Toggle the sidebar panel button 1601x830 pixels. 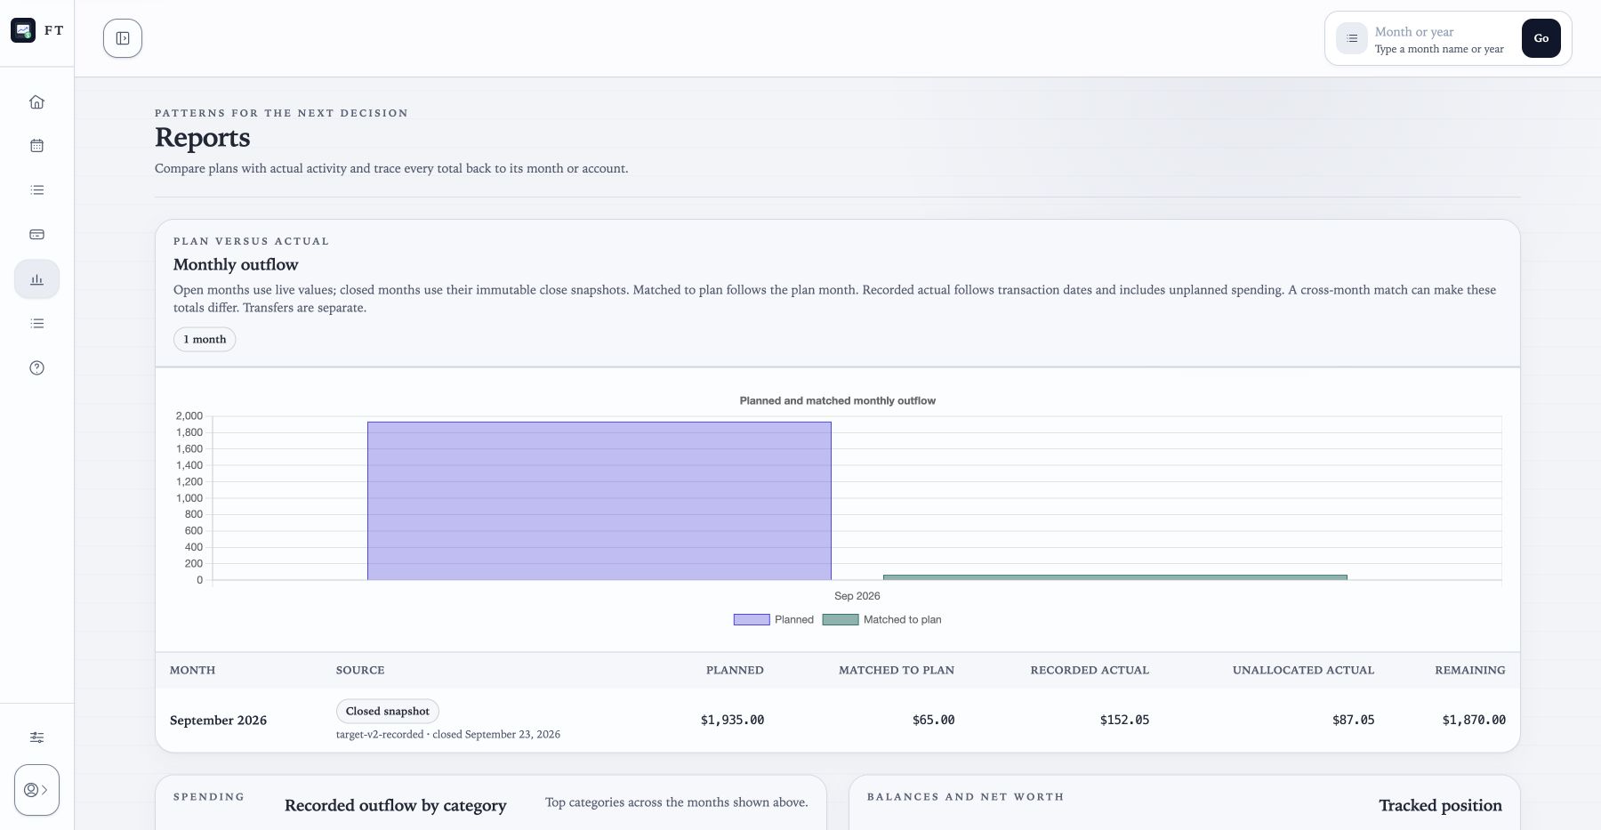pos(123,38)
